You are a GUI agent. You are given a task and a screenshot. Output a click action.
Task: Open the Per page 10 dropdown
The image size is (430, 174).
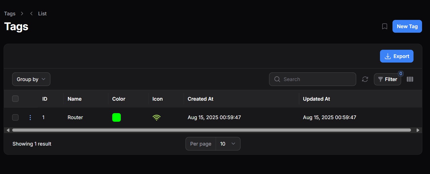coord(228,144)
